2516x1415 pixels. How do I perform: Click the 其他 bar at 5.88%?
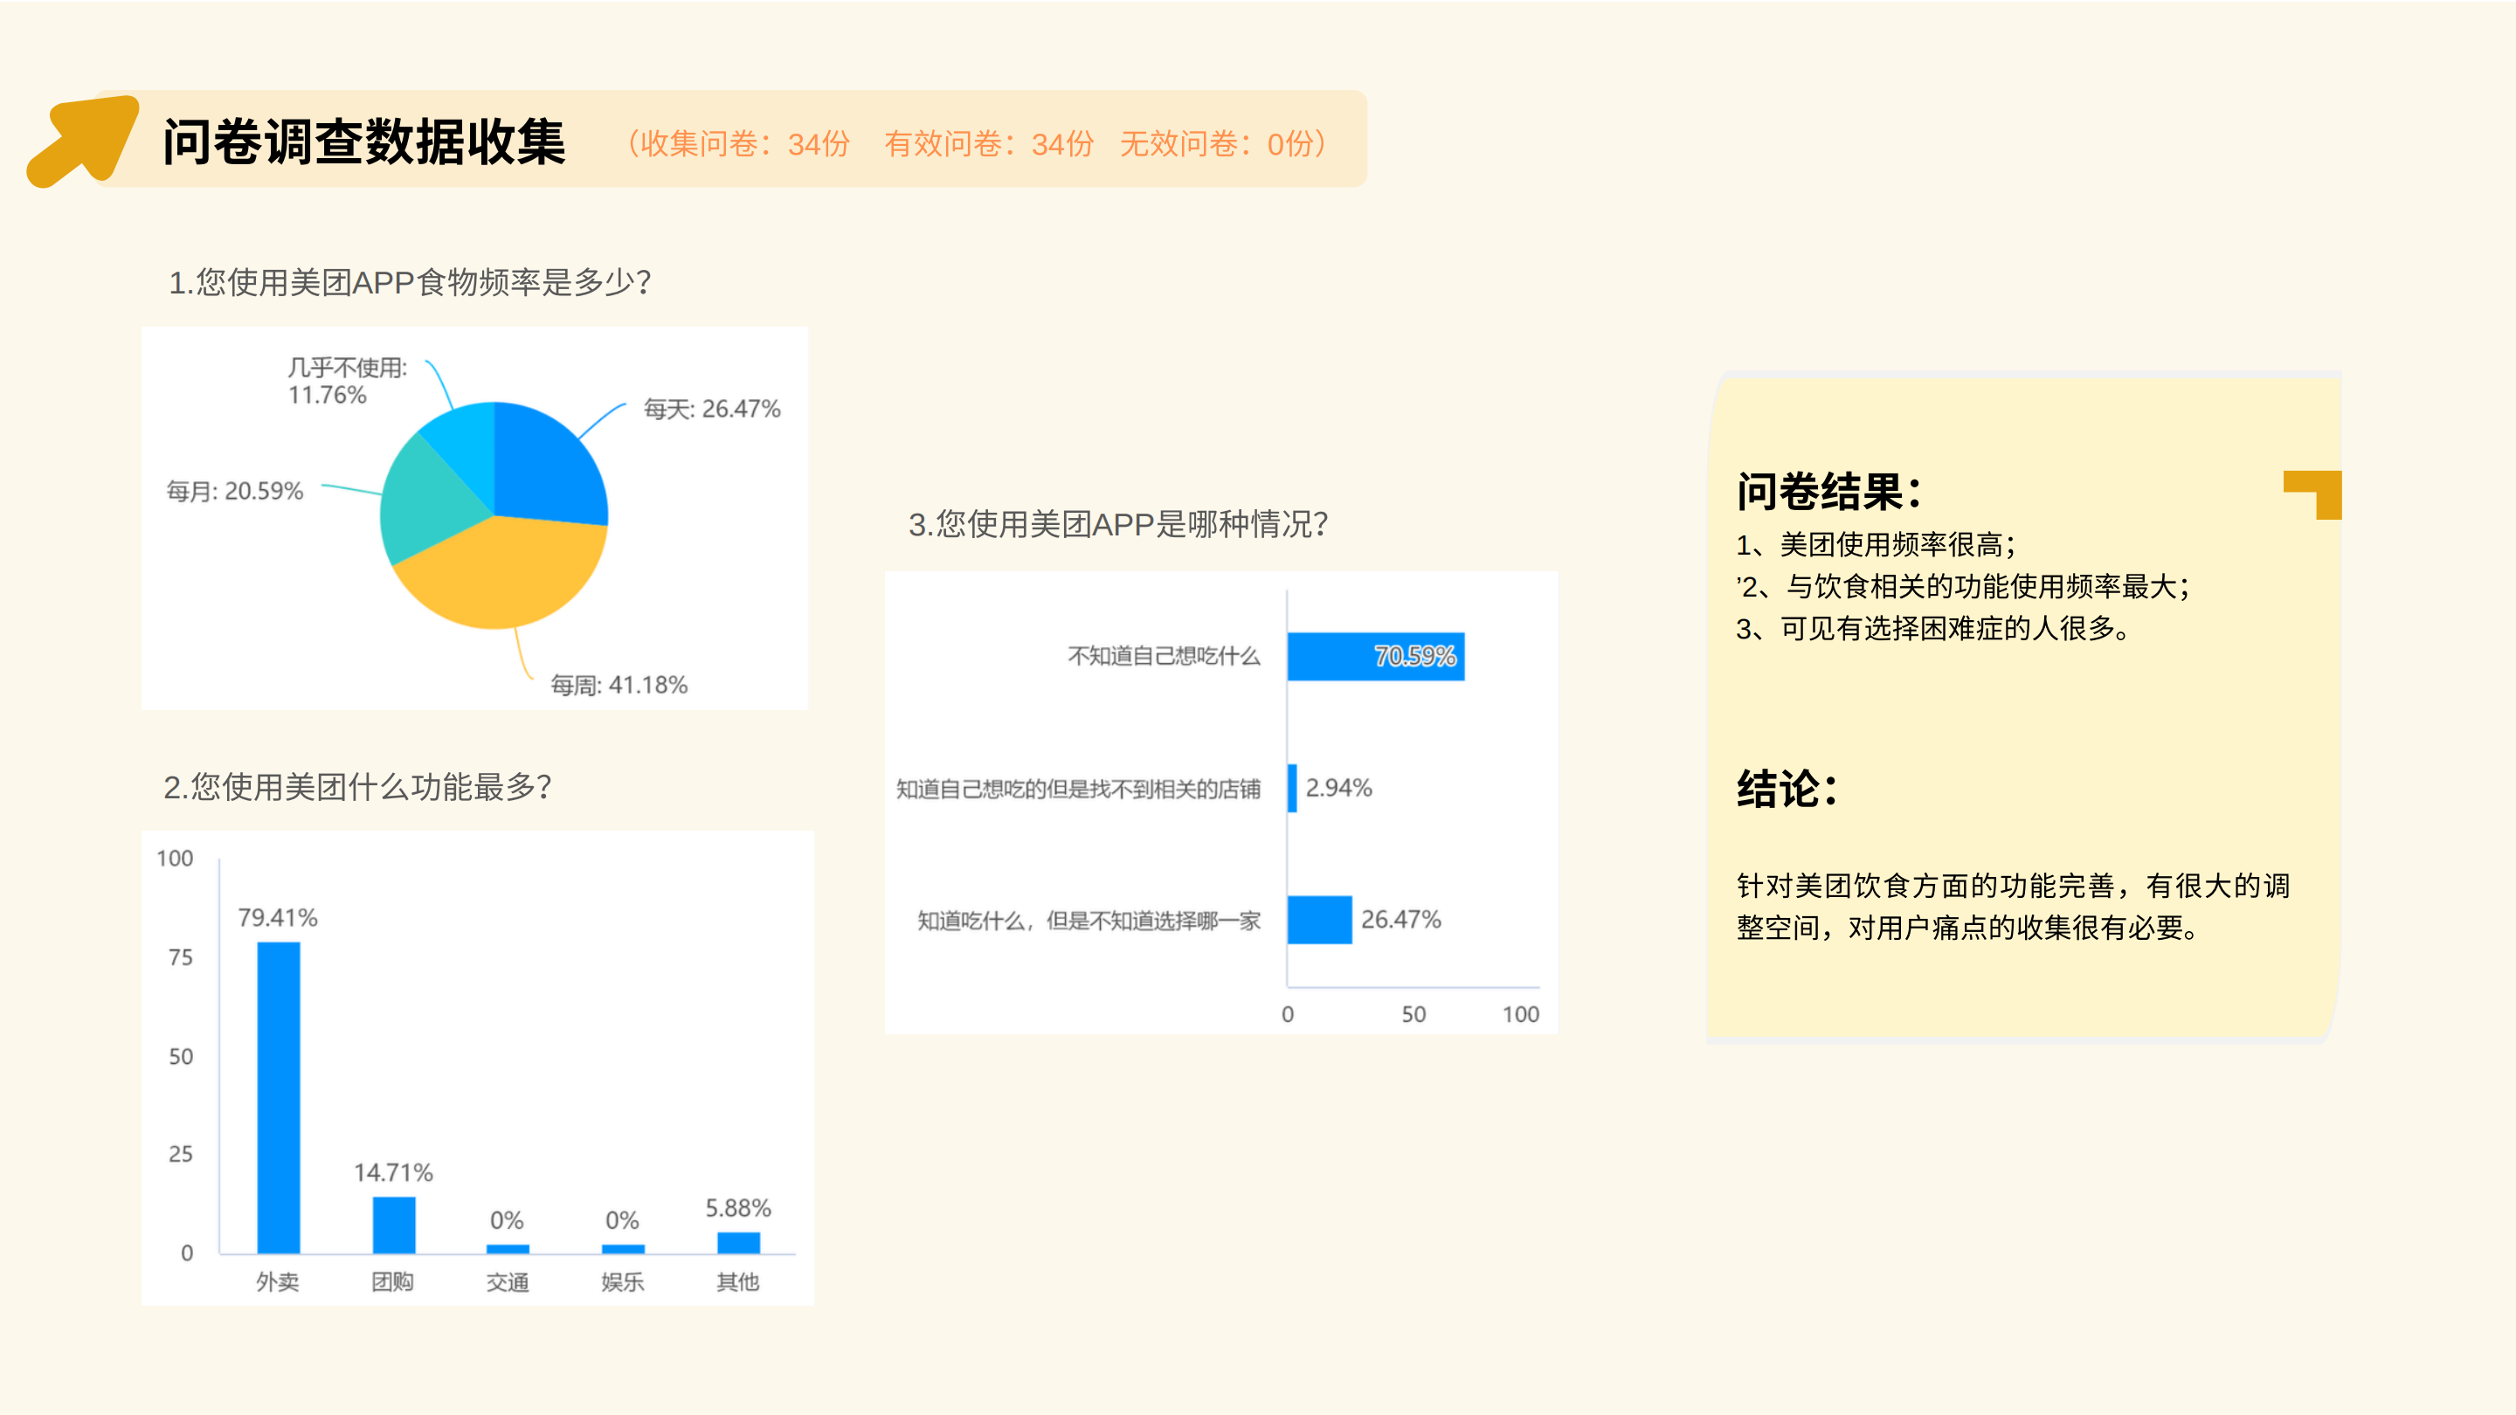[x=738, y=1242]
